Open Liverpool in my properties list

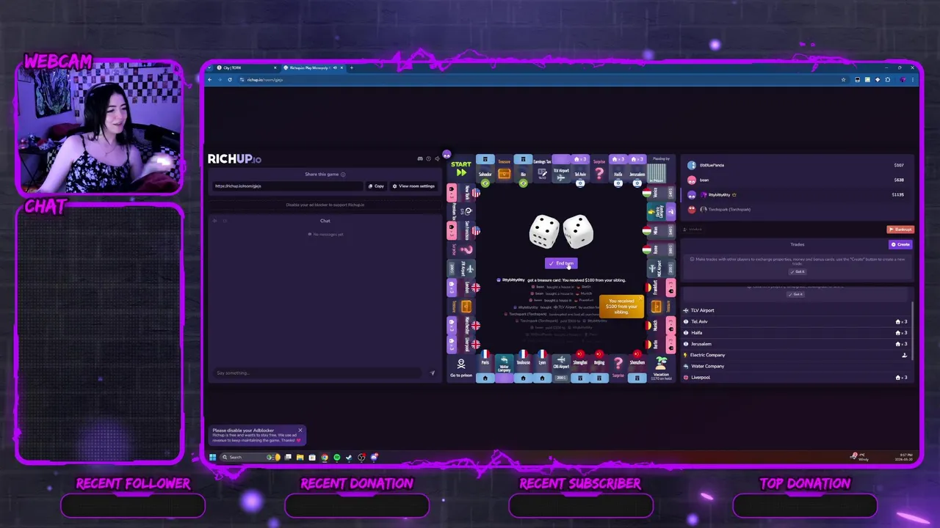(x=796, y=377)
